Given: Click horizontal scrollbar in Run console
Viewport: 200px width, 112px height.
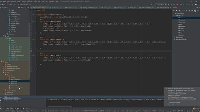Looking at the screenshot, I should point(60,107).
